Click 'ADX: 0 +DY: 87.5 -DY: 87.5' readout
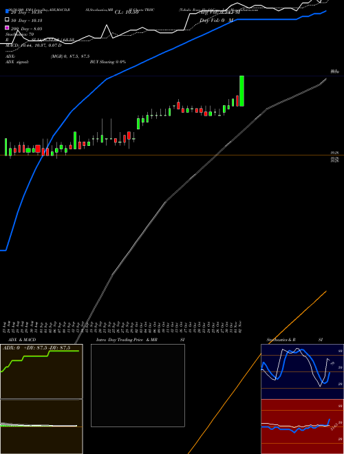Image resolution: width=344 pixels, height=454 pixels. pyautogui.click(x=36, y=348)
